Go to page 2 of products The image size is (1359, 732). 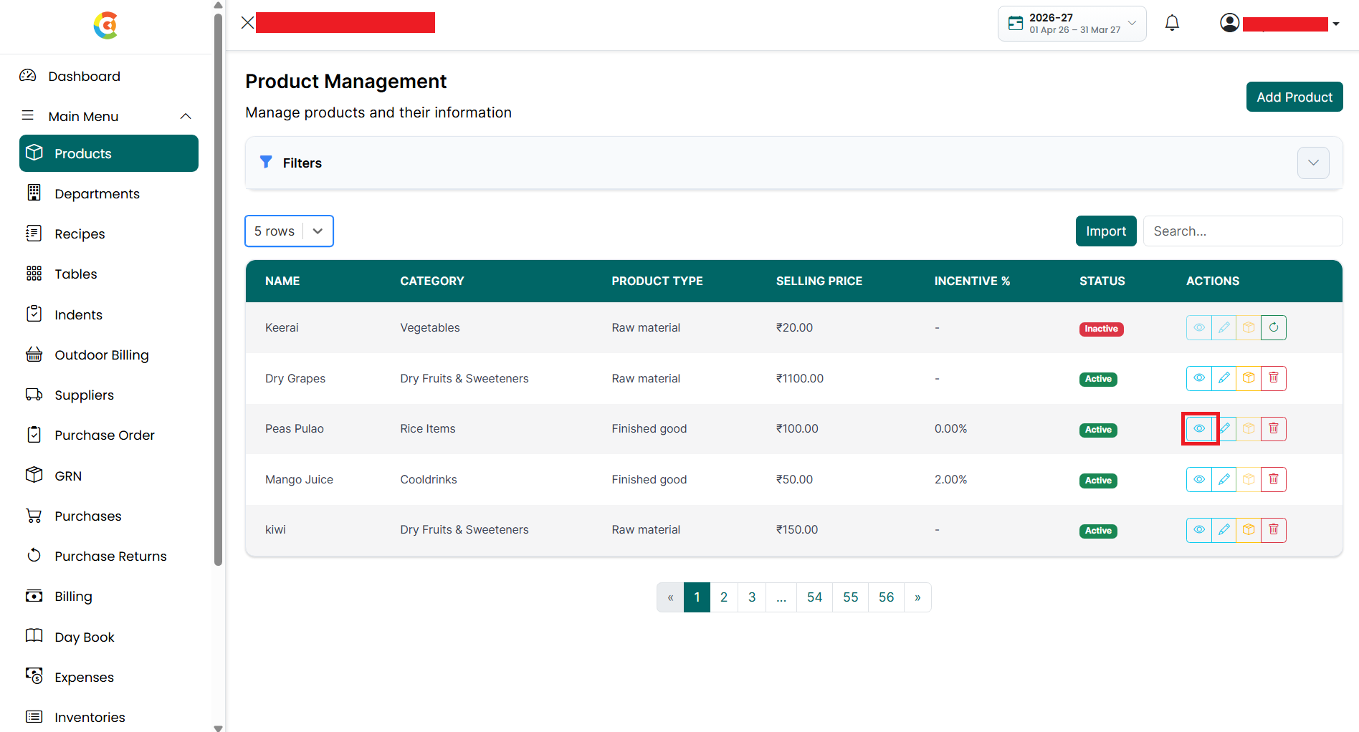point(724,597)
